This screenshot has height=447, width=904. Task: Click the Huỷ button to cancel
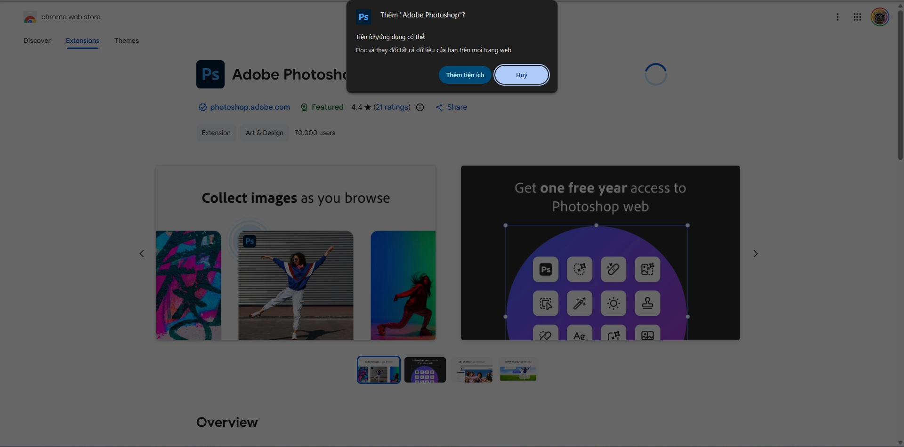[x=521, y=75]
